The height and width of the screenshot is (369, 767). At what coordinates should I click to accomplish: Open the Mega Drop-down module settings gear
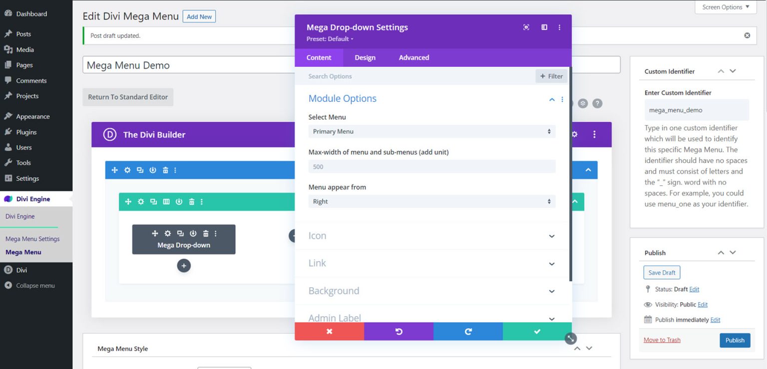pyautogui.click(x=167, y=233)
